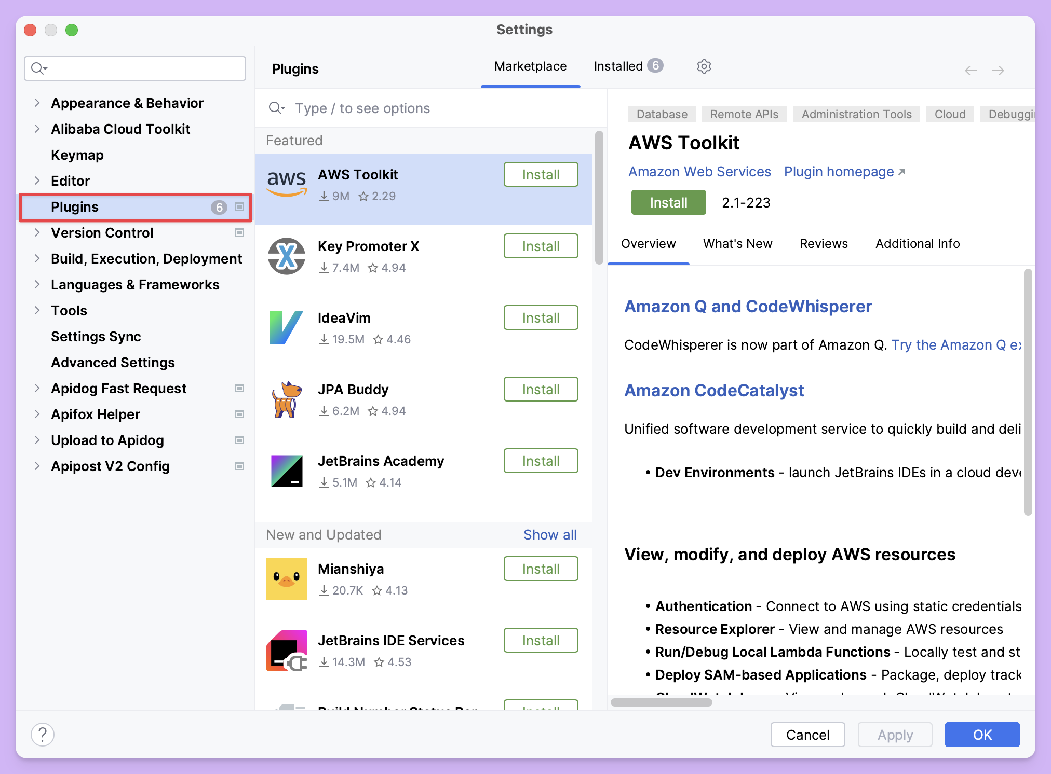Switch to the Installed tab
The height and width of the screenshot is (774, 1051).
point(619,66)
